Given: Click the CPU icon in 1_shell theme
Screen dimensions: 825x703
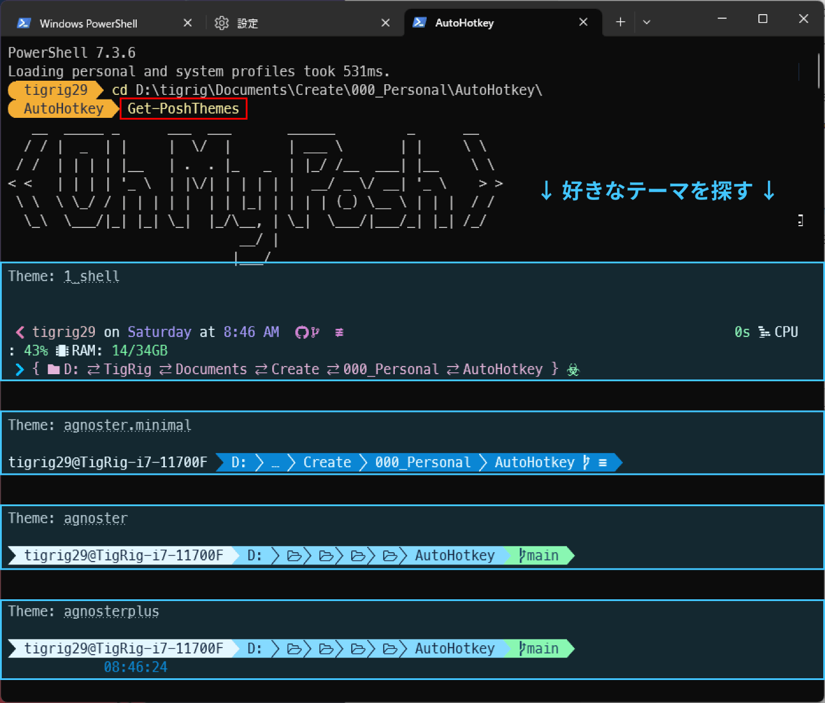Looking at the screenshot, I should (764, 332).
